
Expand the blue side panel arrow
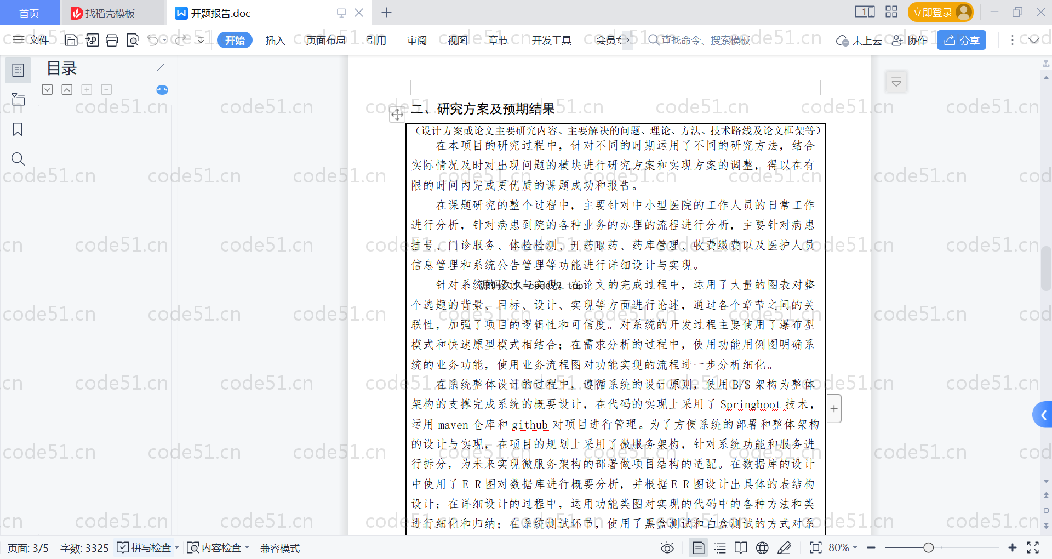tap(1043, 415)
